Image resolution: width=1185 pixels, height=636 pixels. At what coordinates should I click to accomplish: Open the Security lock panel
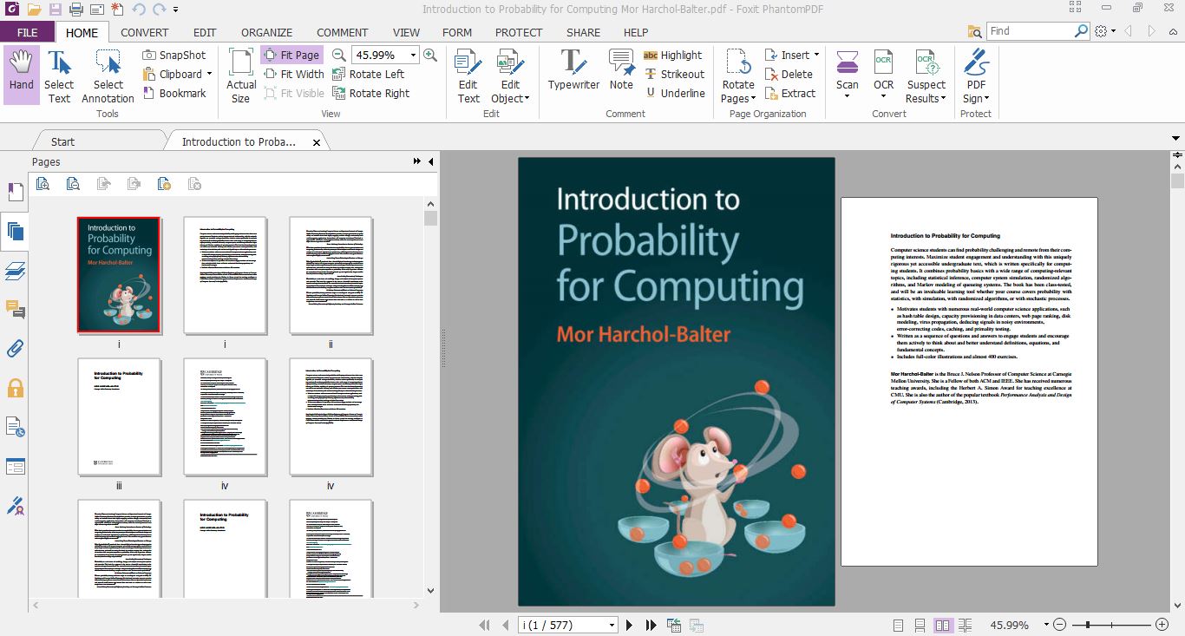(x=15, y=388)
